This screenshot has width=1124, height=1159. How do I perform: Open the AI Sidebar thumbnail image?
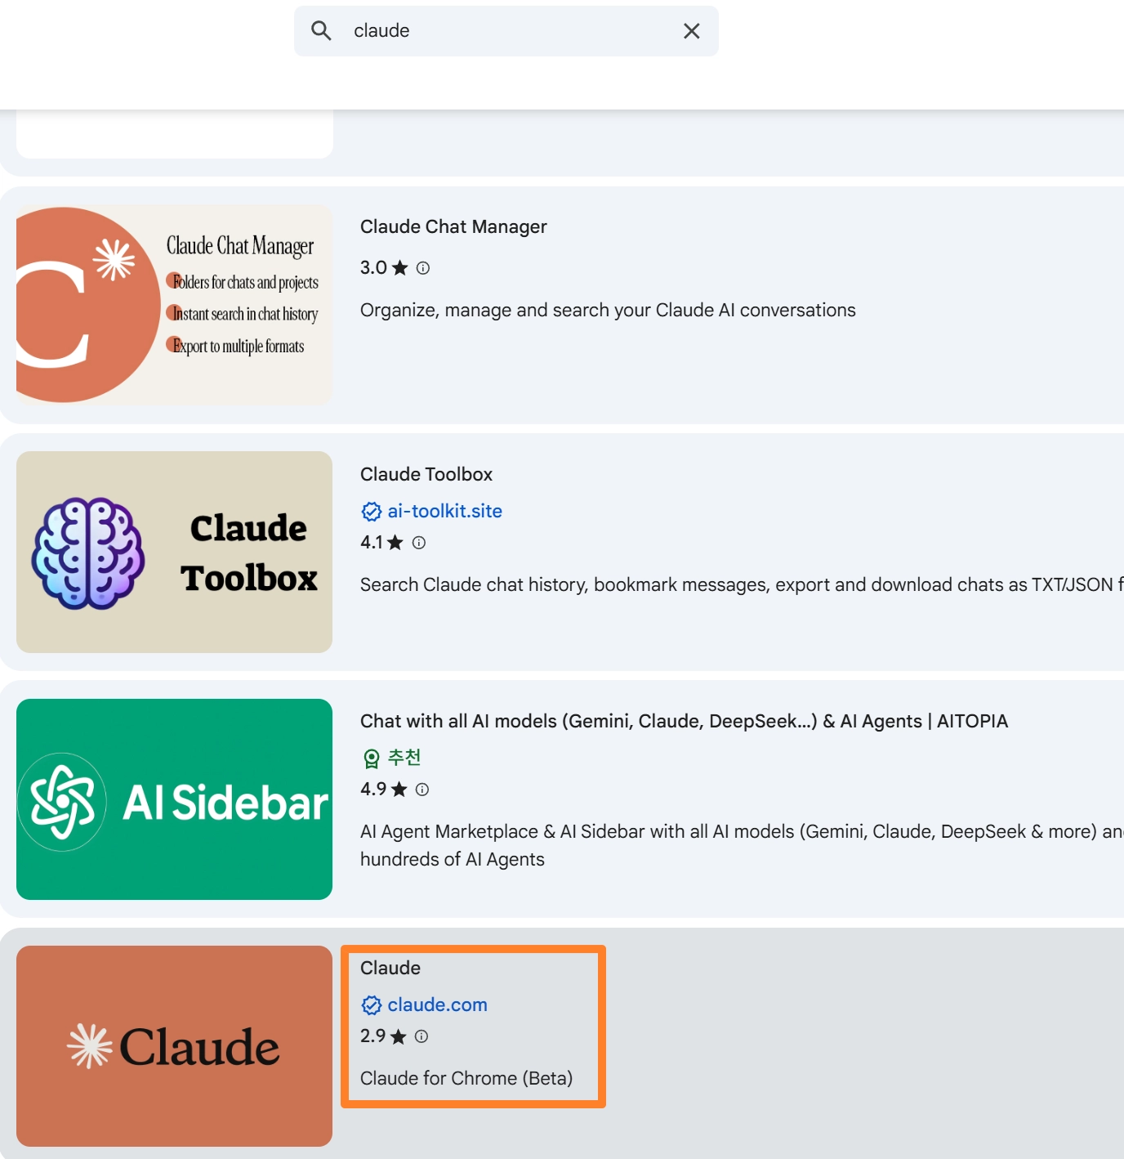pyautogui.click(x=174, y=799)
